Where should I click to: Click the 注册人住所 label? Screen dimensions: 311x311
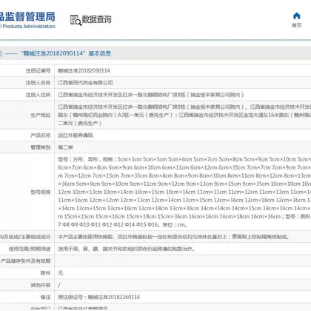point(38,95)
